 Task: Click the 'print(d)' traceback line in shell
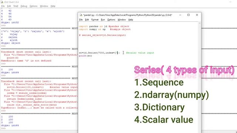[x=13, y=58]
